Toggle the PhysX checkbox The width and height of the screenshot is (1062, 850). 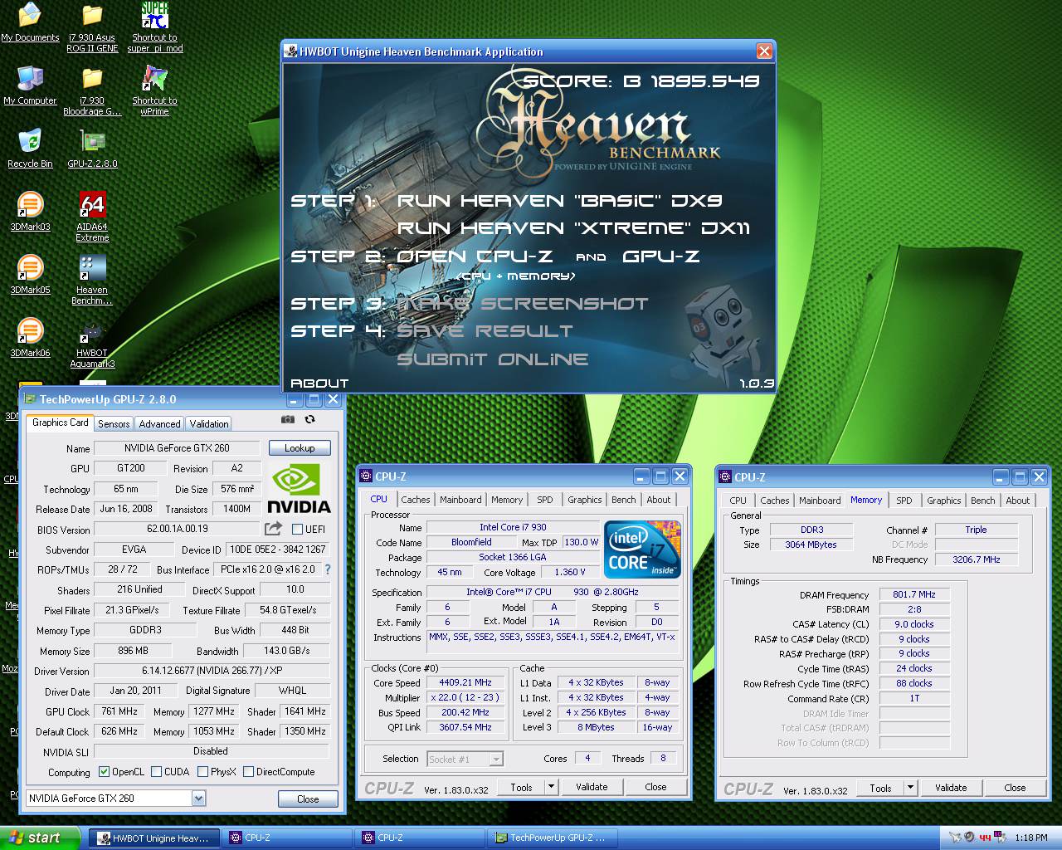point(202,772)
